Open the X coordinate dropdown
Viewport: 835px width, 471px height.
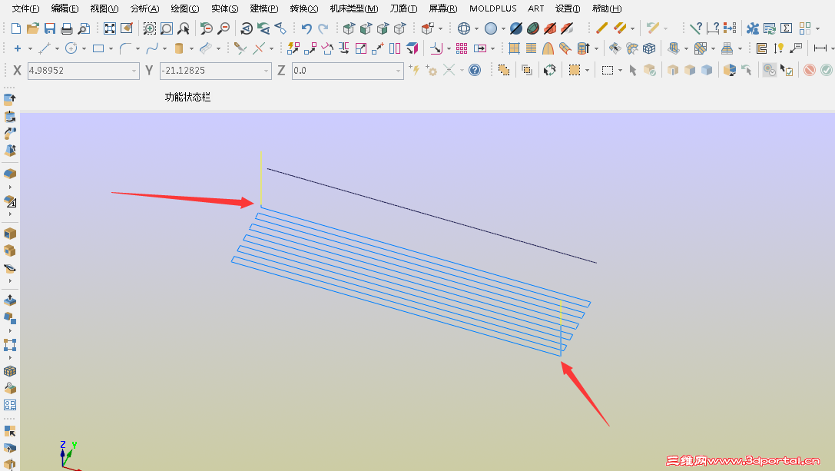(134, 71)
